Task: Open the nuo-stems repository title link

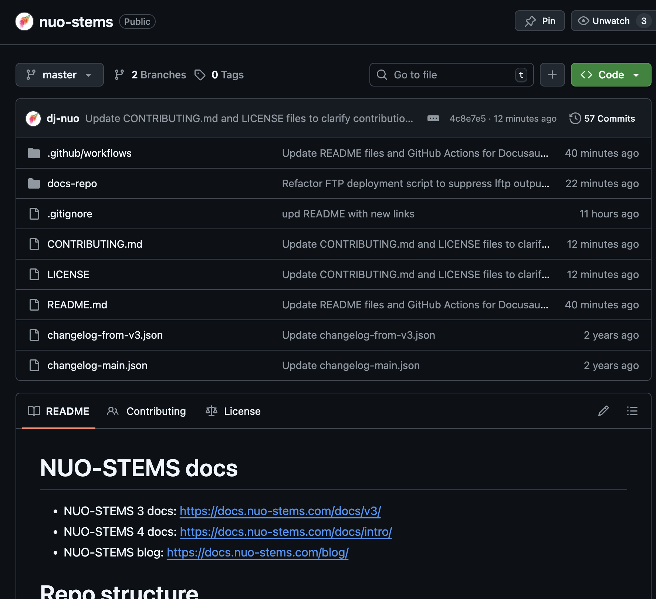Action: coord(76,22)
